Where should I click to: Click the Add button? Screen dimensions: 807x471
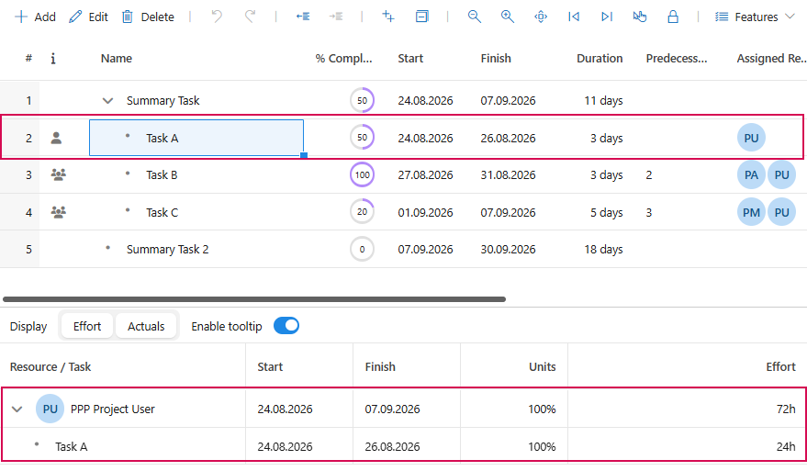(35, 17)
